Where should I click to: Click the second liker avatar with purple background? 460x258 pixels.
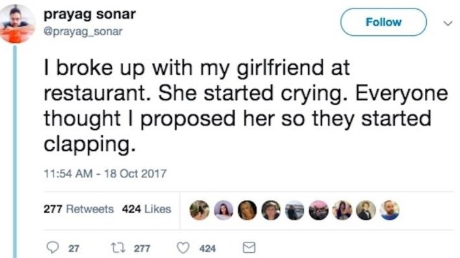tap(223, 210)
